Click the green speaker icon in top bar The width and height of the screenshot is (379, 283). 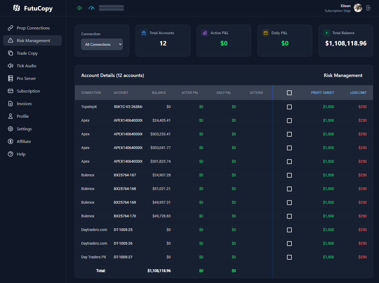point(79,8)
